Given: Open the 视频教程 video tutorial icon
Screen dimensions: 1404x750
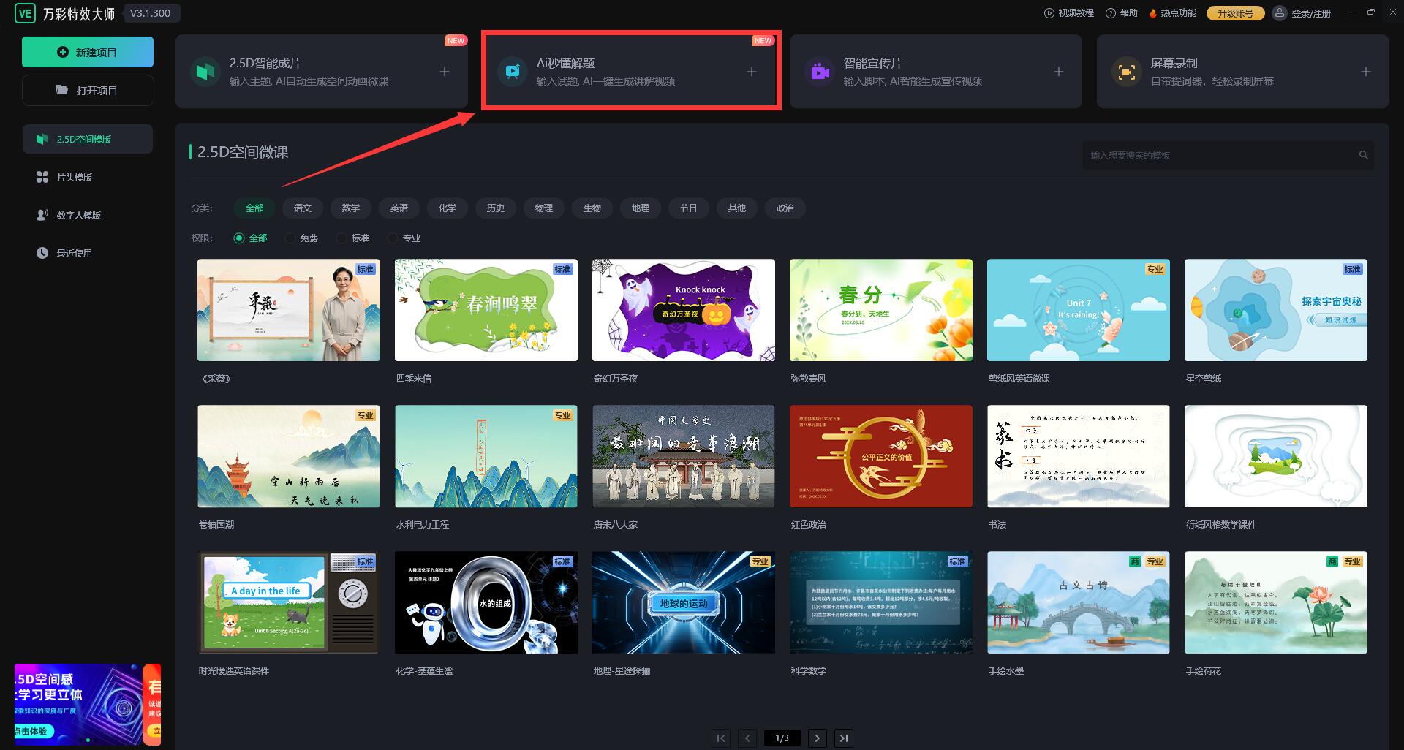Looking at the screenshot, I should click(x=1049, y=13).
